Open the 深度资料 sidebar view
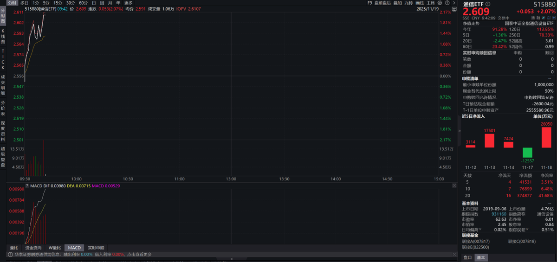This screenshot has width=557, height=262. [3, 131]
